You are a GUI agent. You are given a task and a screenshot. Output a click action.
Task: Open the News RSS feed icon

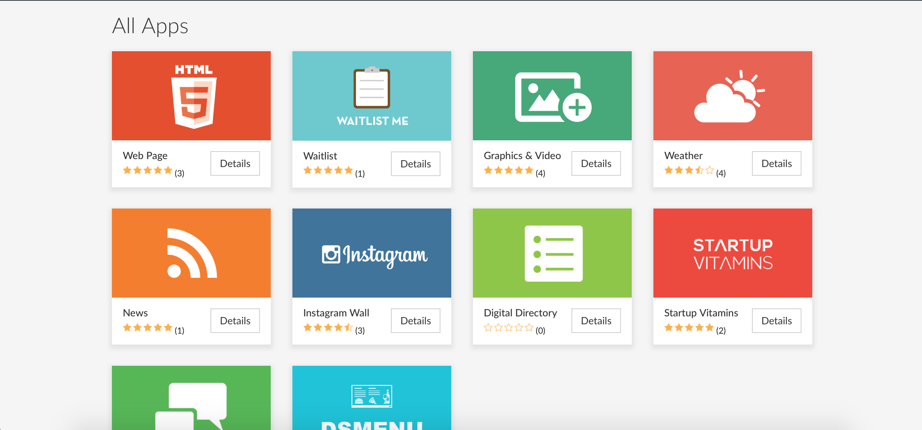click(x=191, y=253)
